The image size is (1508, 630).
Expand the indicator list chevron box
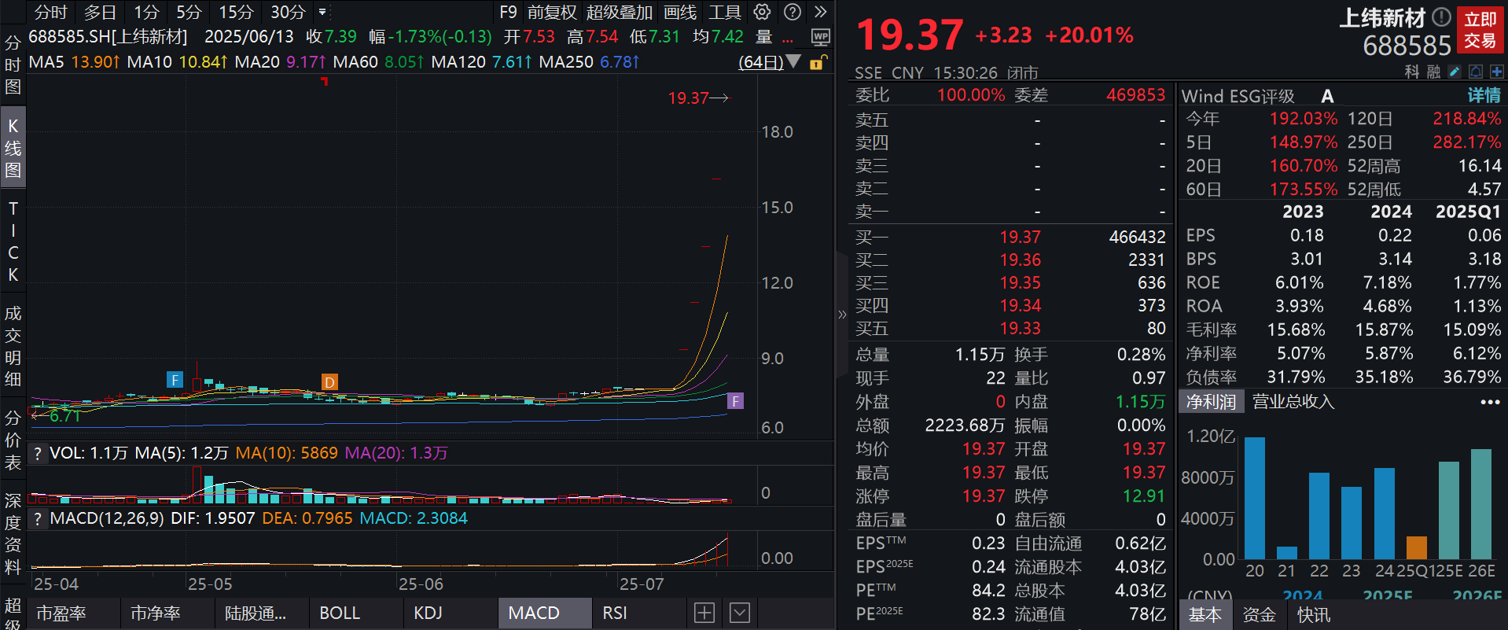739,613
